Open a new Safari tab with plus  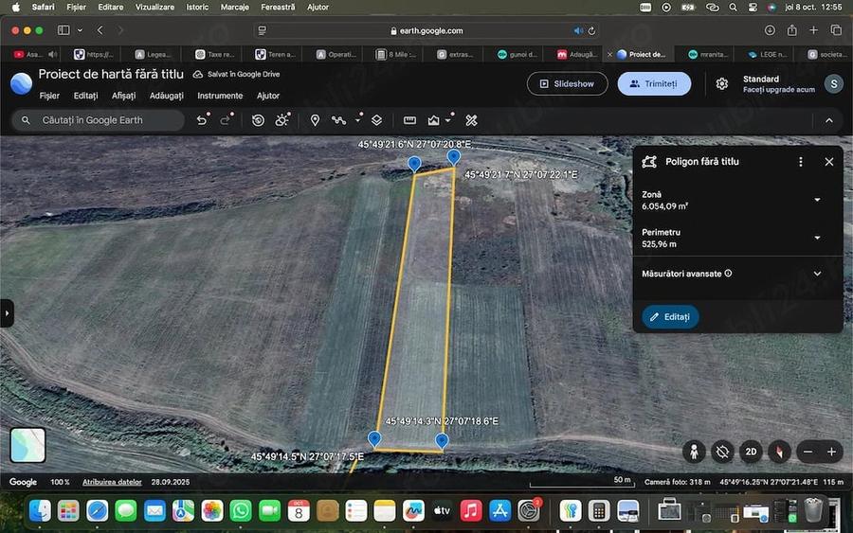(x=813, y=30)
